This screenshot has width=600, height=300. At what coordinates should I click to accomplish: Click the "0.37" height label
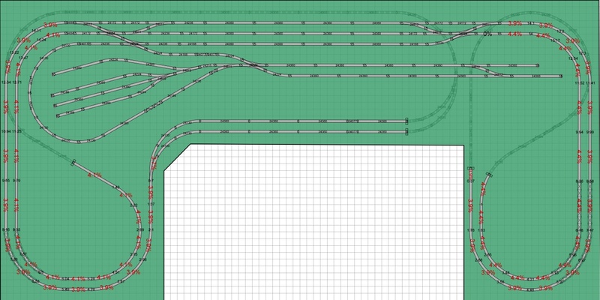point(471,181)
